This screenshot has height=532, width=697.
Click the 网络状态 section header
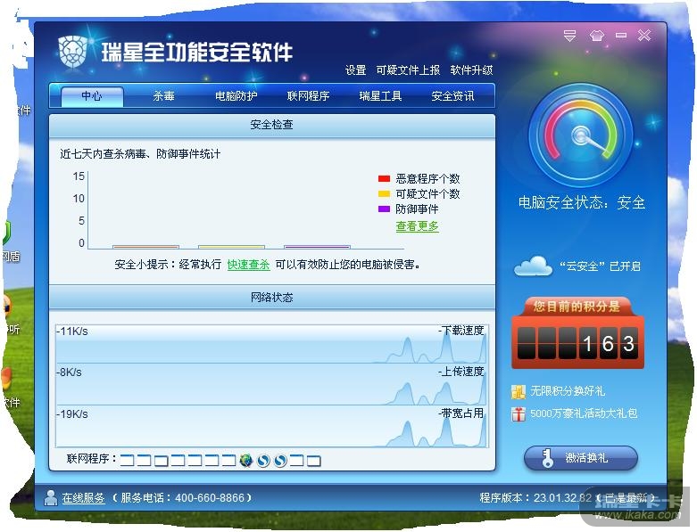[271, 298]
